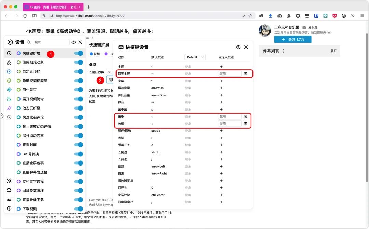Open uploader 二次元の音乐菌 profile name

click(287, 27)
